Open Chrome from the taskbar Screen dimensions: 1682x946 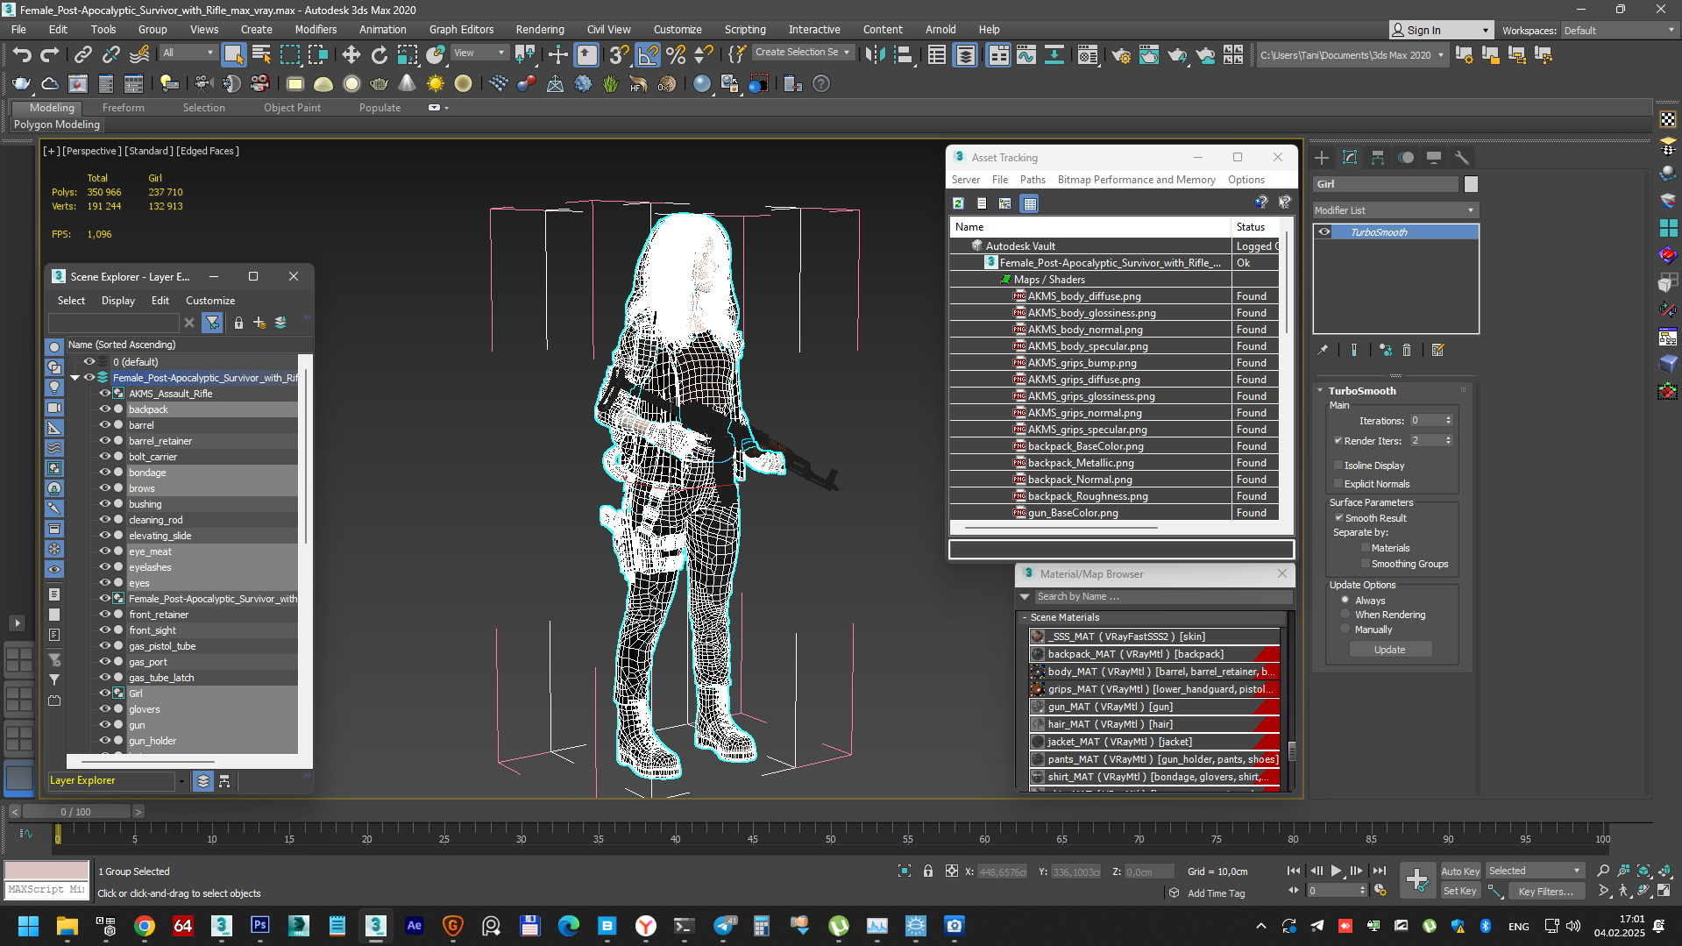click(x=145, y=926)
